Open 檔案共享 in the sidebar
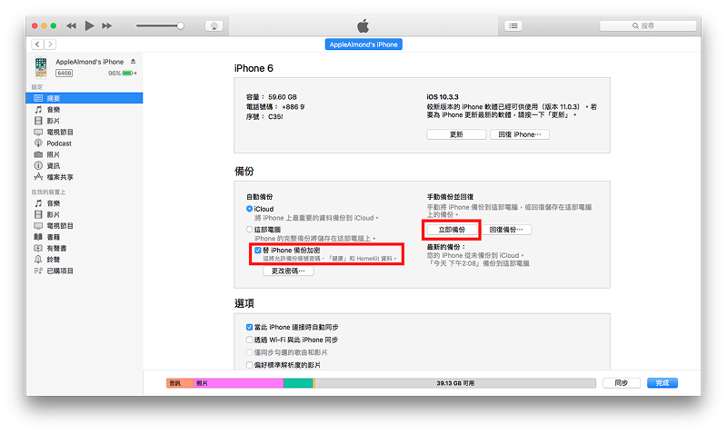The height and width of the screenshot is (434, 727). click(60, 177)
